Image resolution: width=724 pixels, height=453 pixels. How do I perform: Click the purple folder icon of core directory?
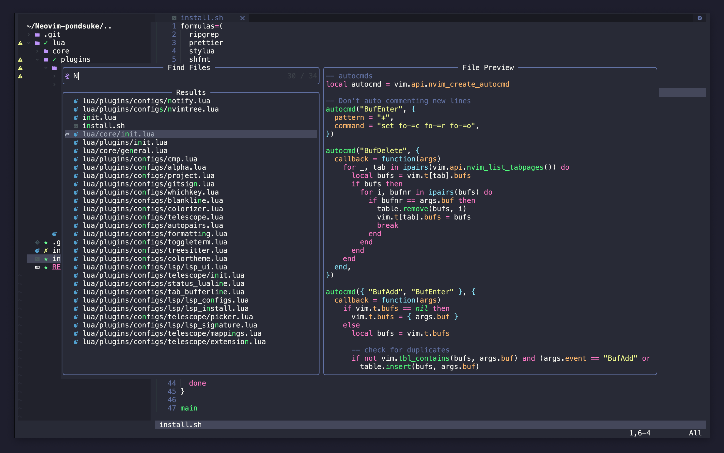click(x=46, y=51)
